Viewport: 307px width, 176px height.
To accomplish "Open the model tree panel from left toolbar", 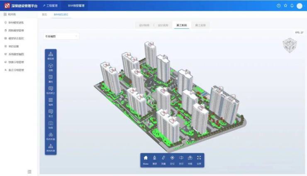I will [51, 55].
